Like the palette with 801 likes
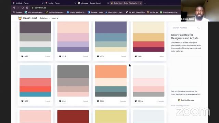This screenshot has height=123, width=219. [x=24, y=101]
